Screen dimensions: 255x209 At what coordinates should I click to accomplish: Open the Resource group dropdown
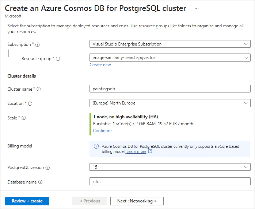170,58
